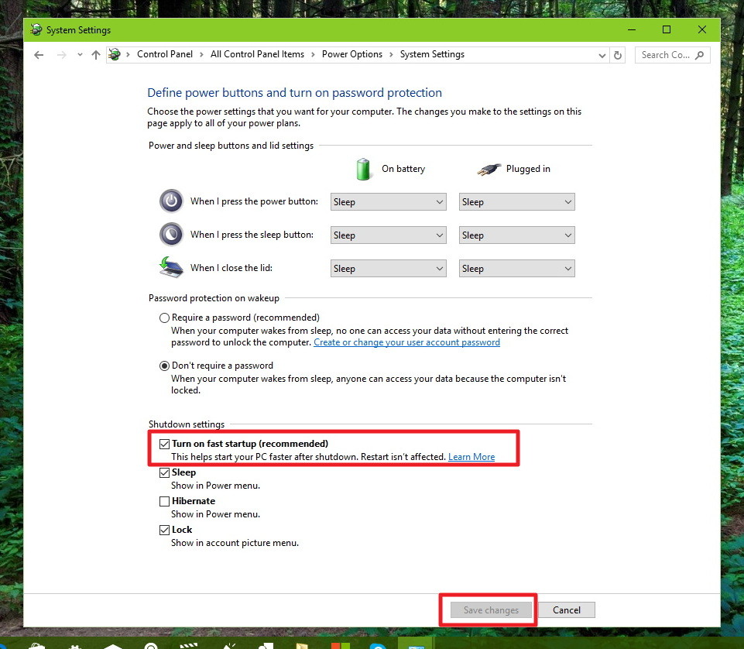The width and height of the screenshot is (744, 649).
Task: Expand chevron after Power Options breadcrumb
Action: pyautogui.click(x=391, y=54)
